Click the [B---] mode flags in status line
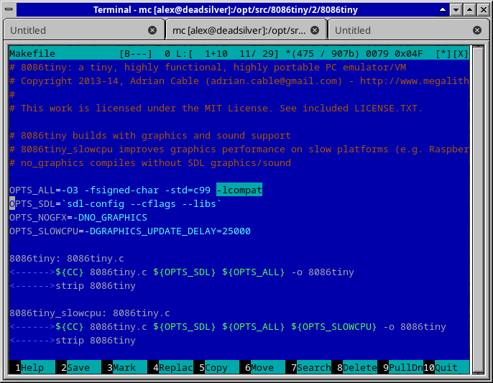 136,54
